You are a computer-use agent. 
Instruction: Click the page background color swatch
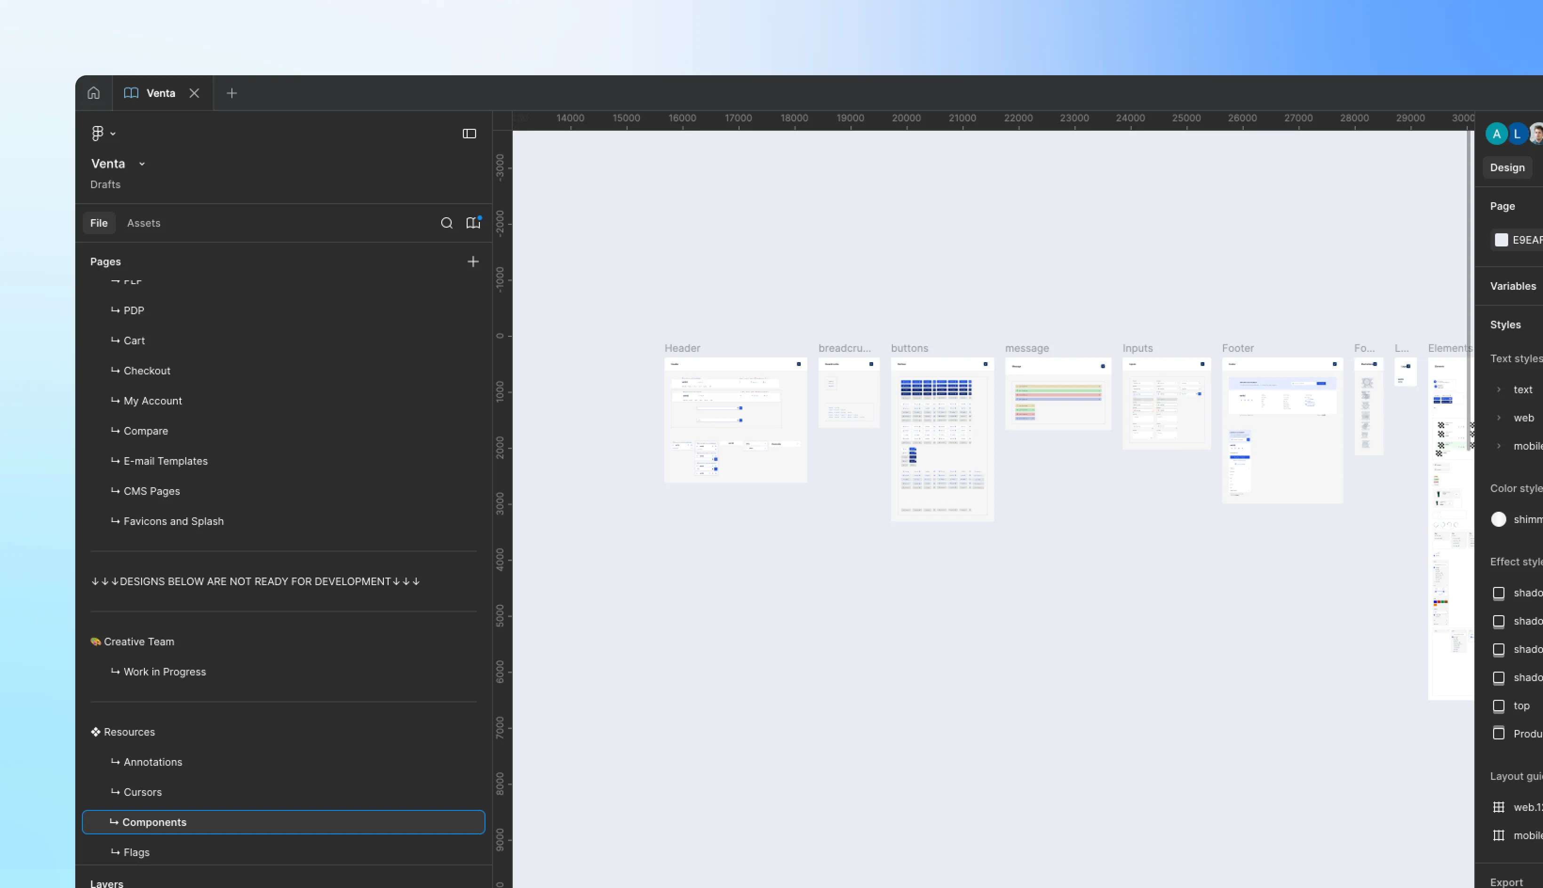(1502, 240)
